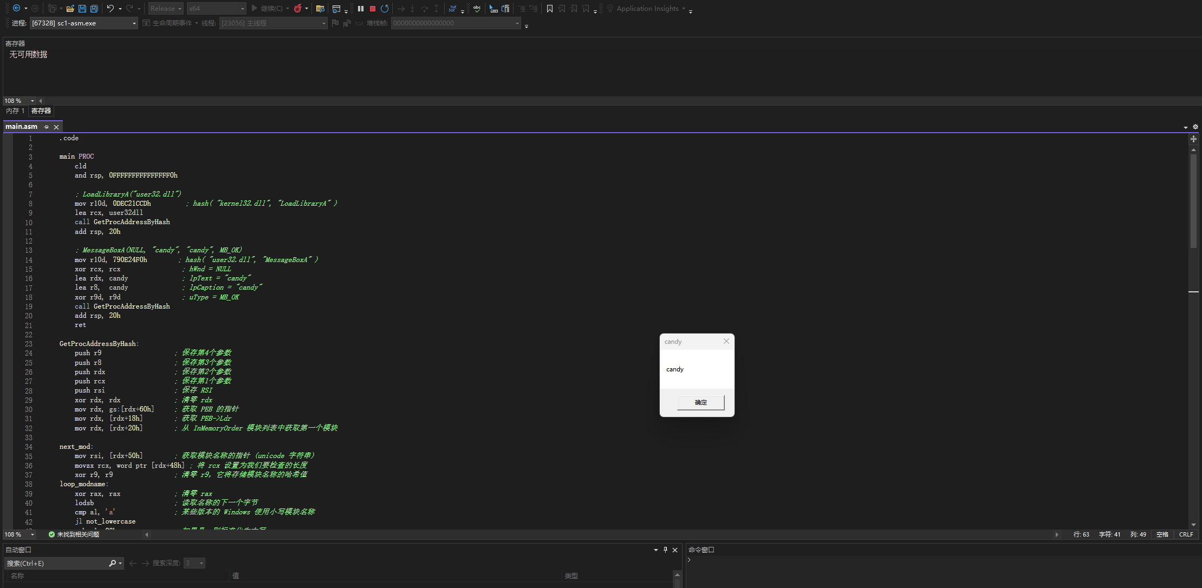The height and width of the screenshot is (588, 1202).
Task: Toggle auto-hide pin on 自动窗口 panel
Action: [x=665, y=550]
